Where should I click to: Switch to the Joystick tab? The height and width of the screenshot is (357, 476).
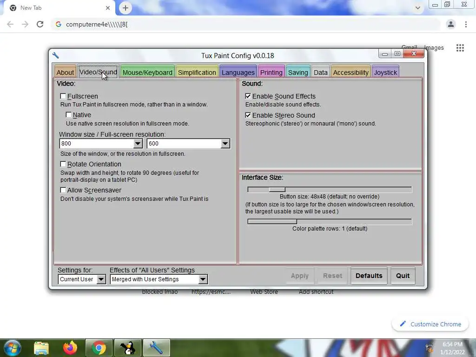385,72
